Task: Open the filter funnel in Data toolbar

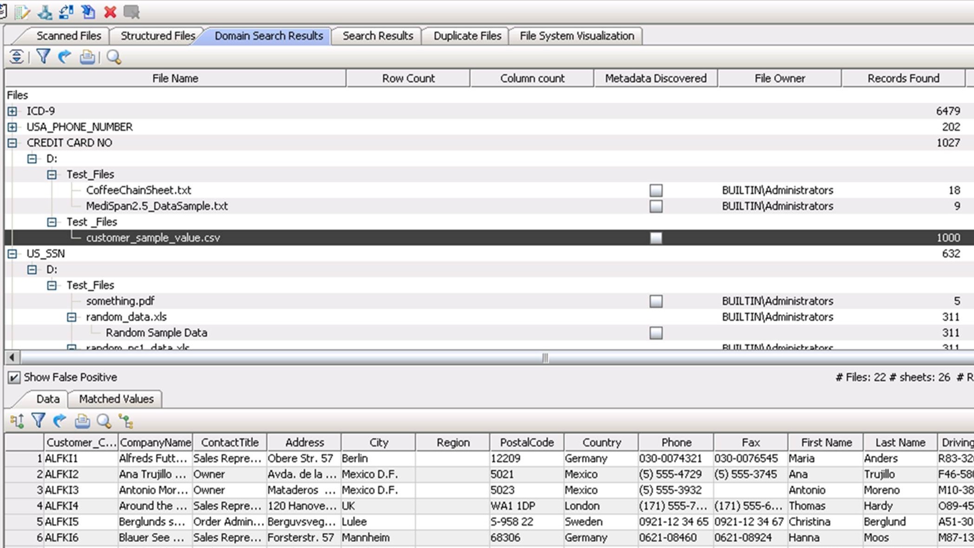Action: (38, 421)
